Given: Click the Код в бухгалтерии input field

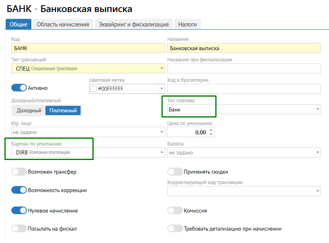Looking at the screenshot, I should click(x=244, y=89).
